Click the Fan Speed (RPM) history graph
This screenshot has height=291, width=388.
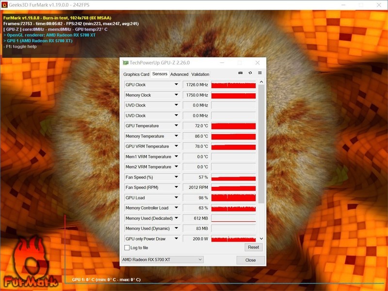click(x=233, y=187)
